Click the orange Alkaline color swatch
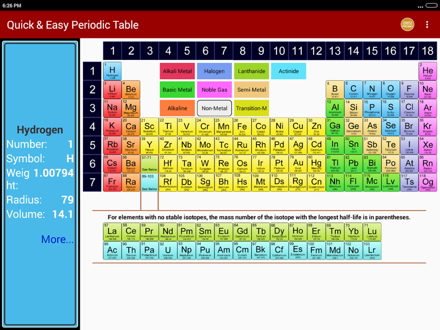This screenshot has width=440, height=330. (x=177, y=108)
